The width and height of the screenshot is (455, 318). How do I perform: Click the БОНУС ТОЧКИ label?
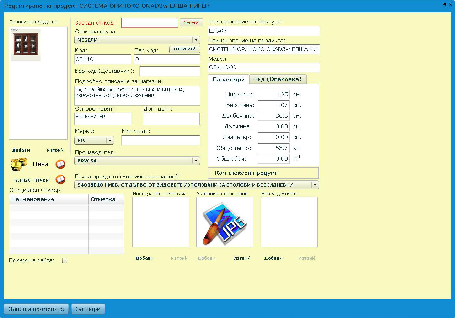(x=32, y=180)
